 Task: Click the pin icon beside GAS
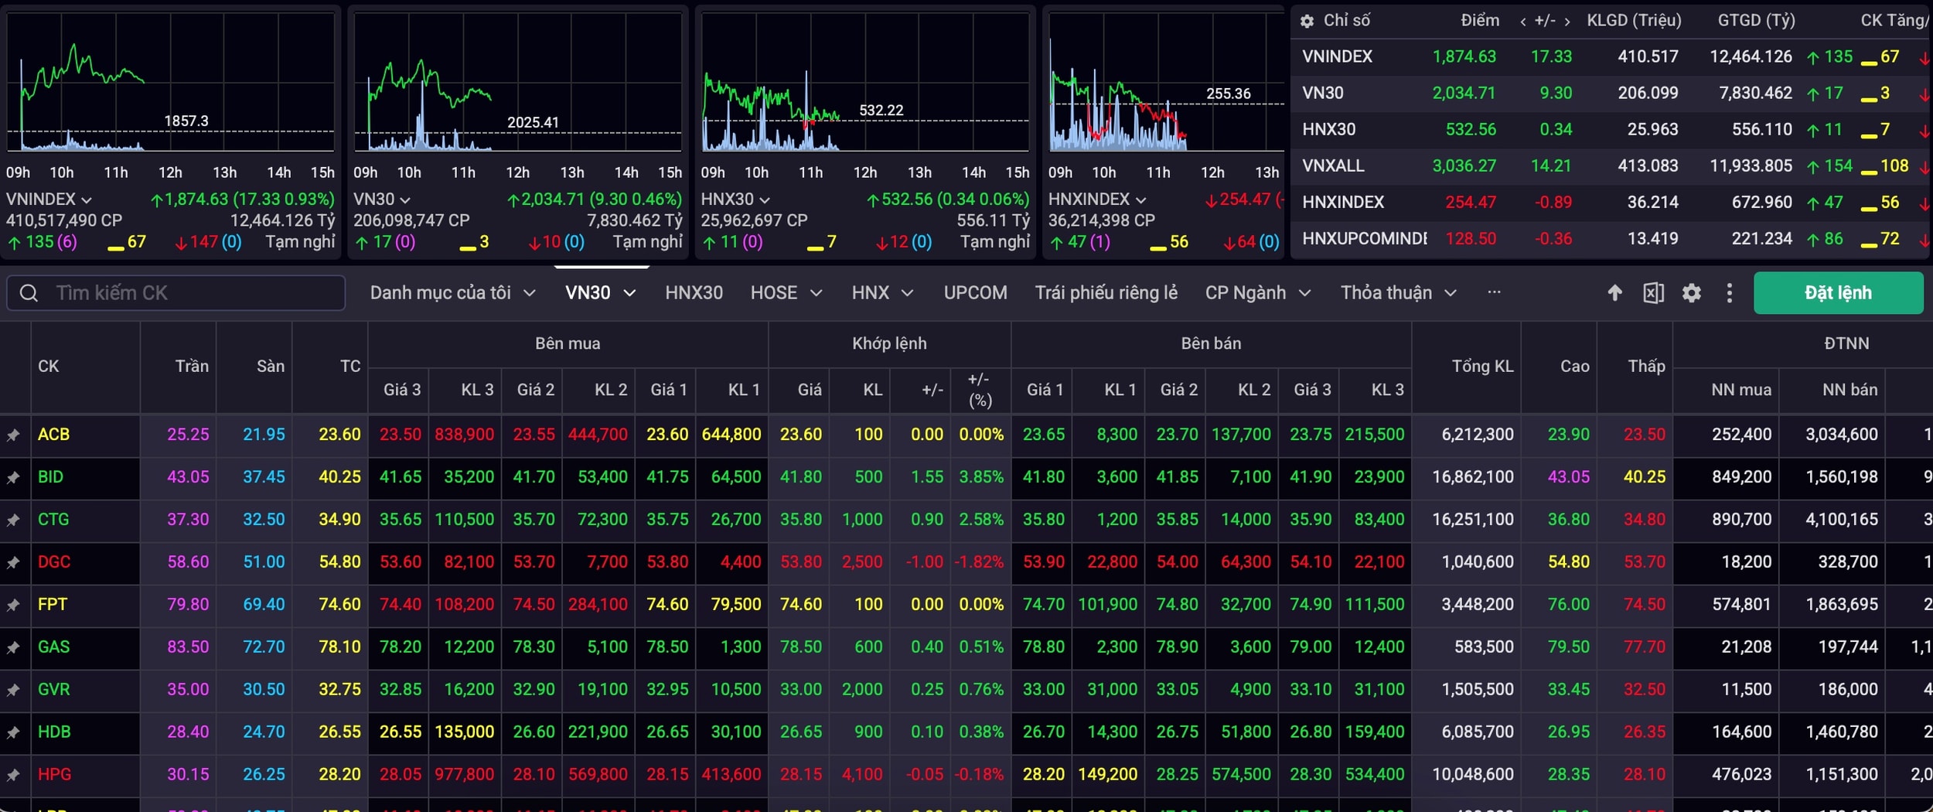(x=13, y=648)
